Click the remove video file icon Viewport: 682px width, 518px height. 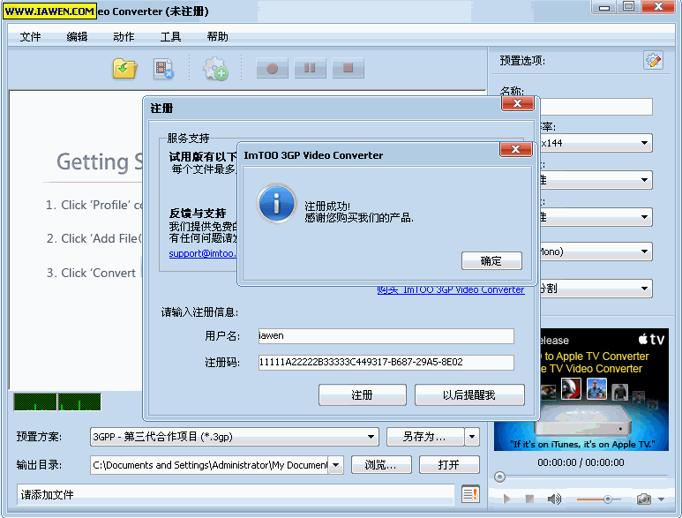click(163, 69)
